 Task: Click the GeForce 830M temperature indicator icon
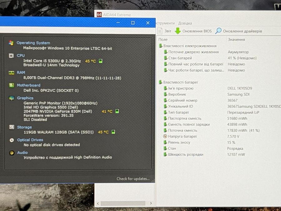(117, 111)
